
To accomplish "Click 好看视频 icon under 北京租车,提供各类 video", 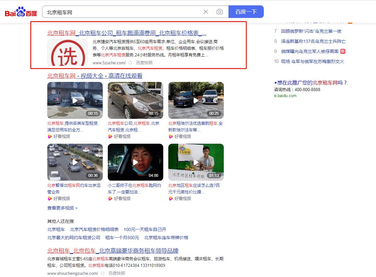I will tap(49, 136).
